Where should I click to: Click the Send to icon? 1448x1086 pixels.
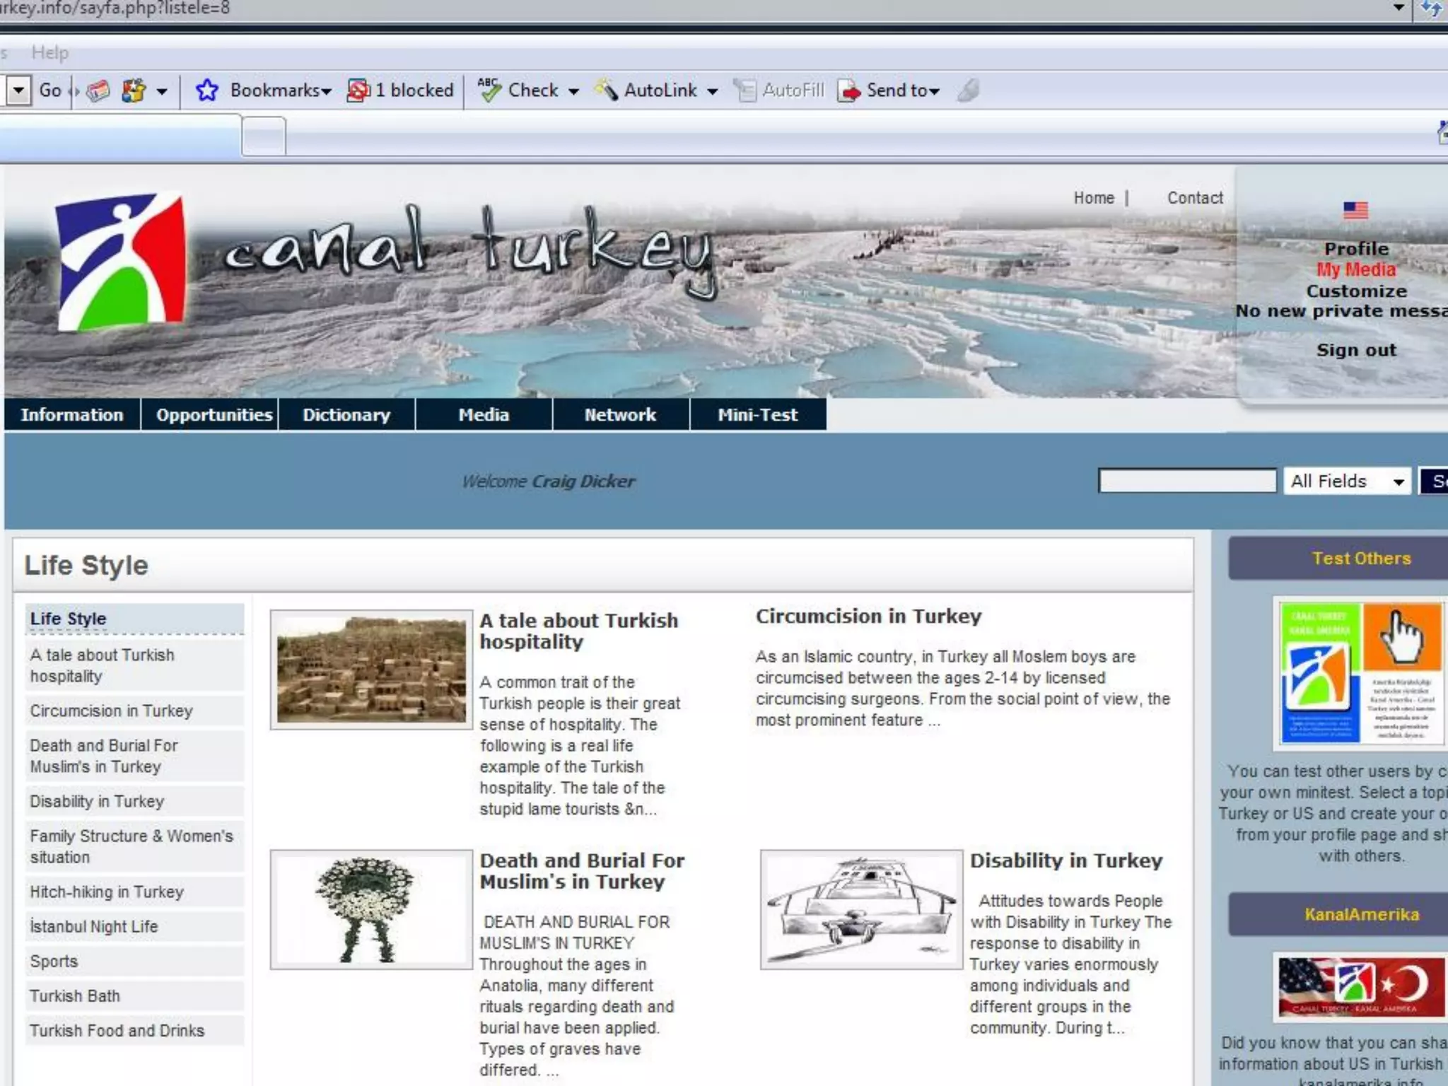(x=848, y=90)
